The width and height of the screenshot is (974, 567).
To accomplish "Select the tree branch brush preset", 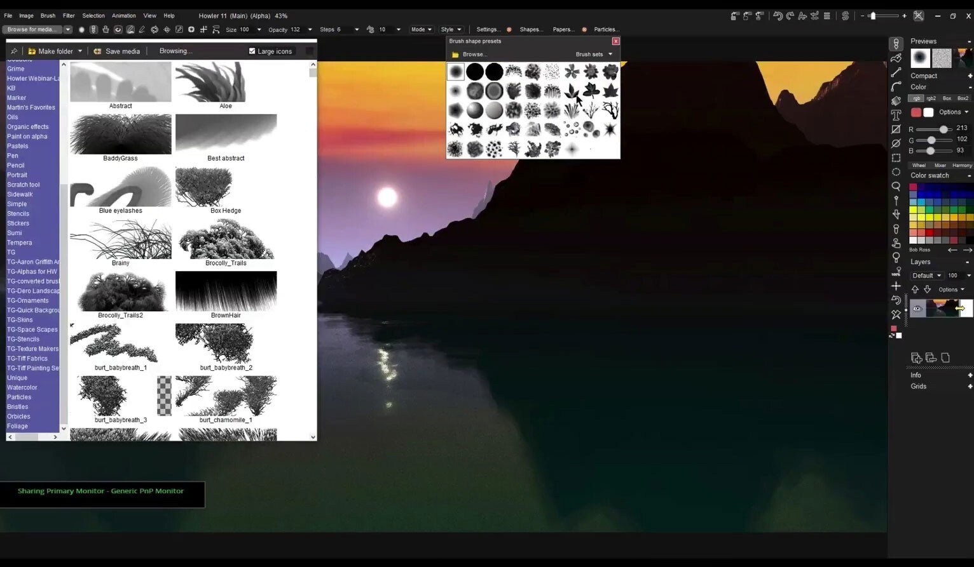I will (x=610, y=110).
